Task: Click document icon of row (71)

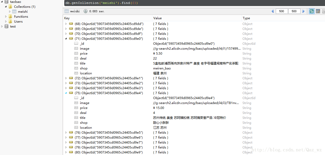Action: (x=71, y=38)
